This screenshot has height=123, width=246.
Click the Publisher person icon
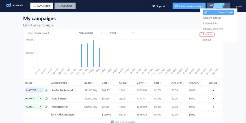tap(58, 6)
